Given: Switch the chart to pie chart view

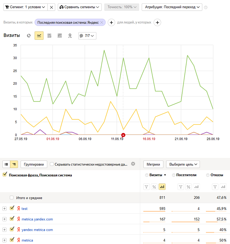Looking at the screenshot, I should (x=29, y=36).
